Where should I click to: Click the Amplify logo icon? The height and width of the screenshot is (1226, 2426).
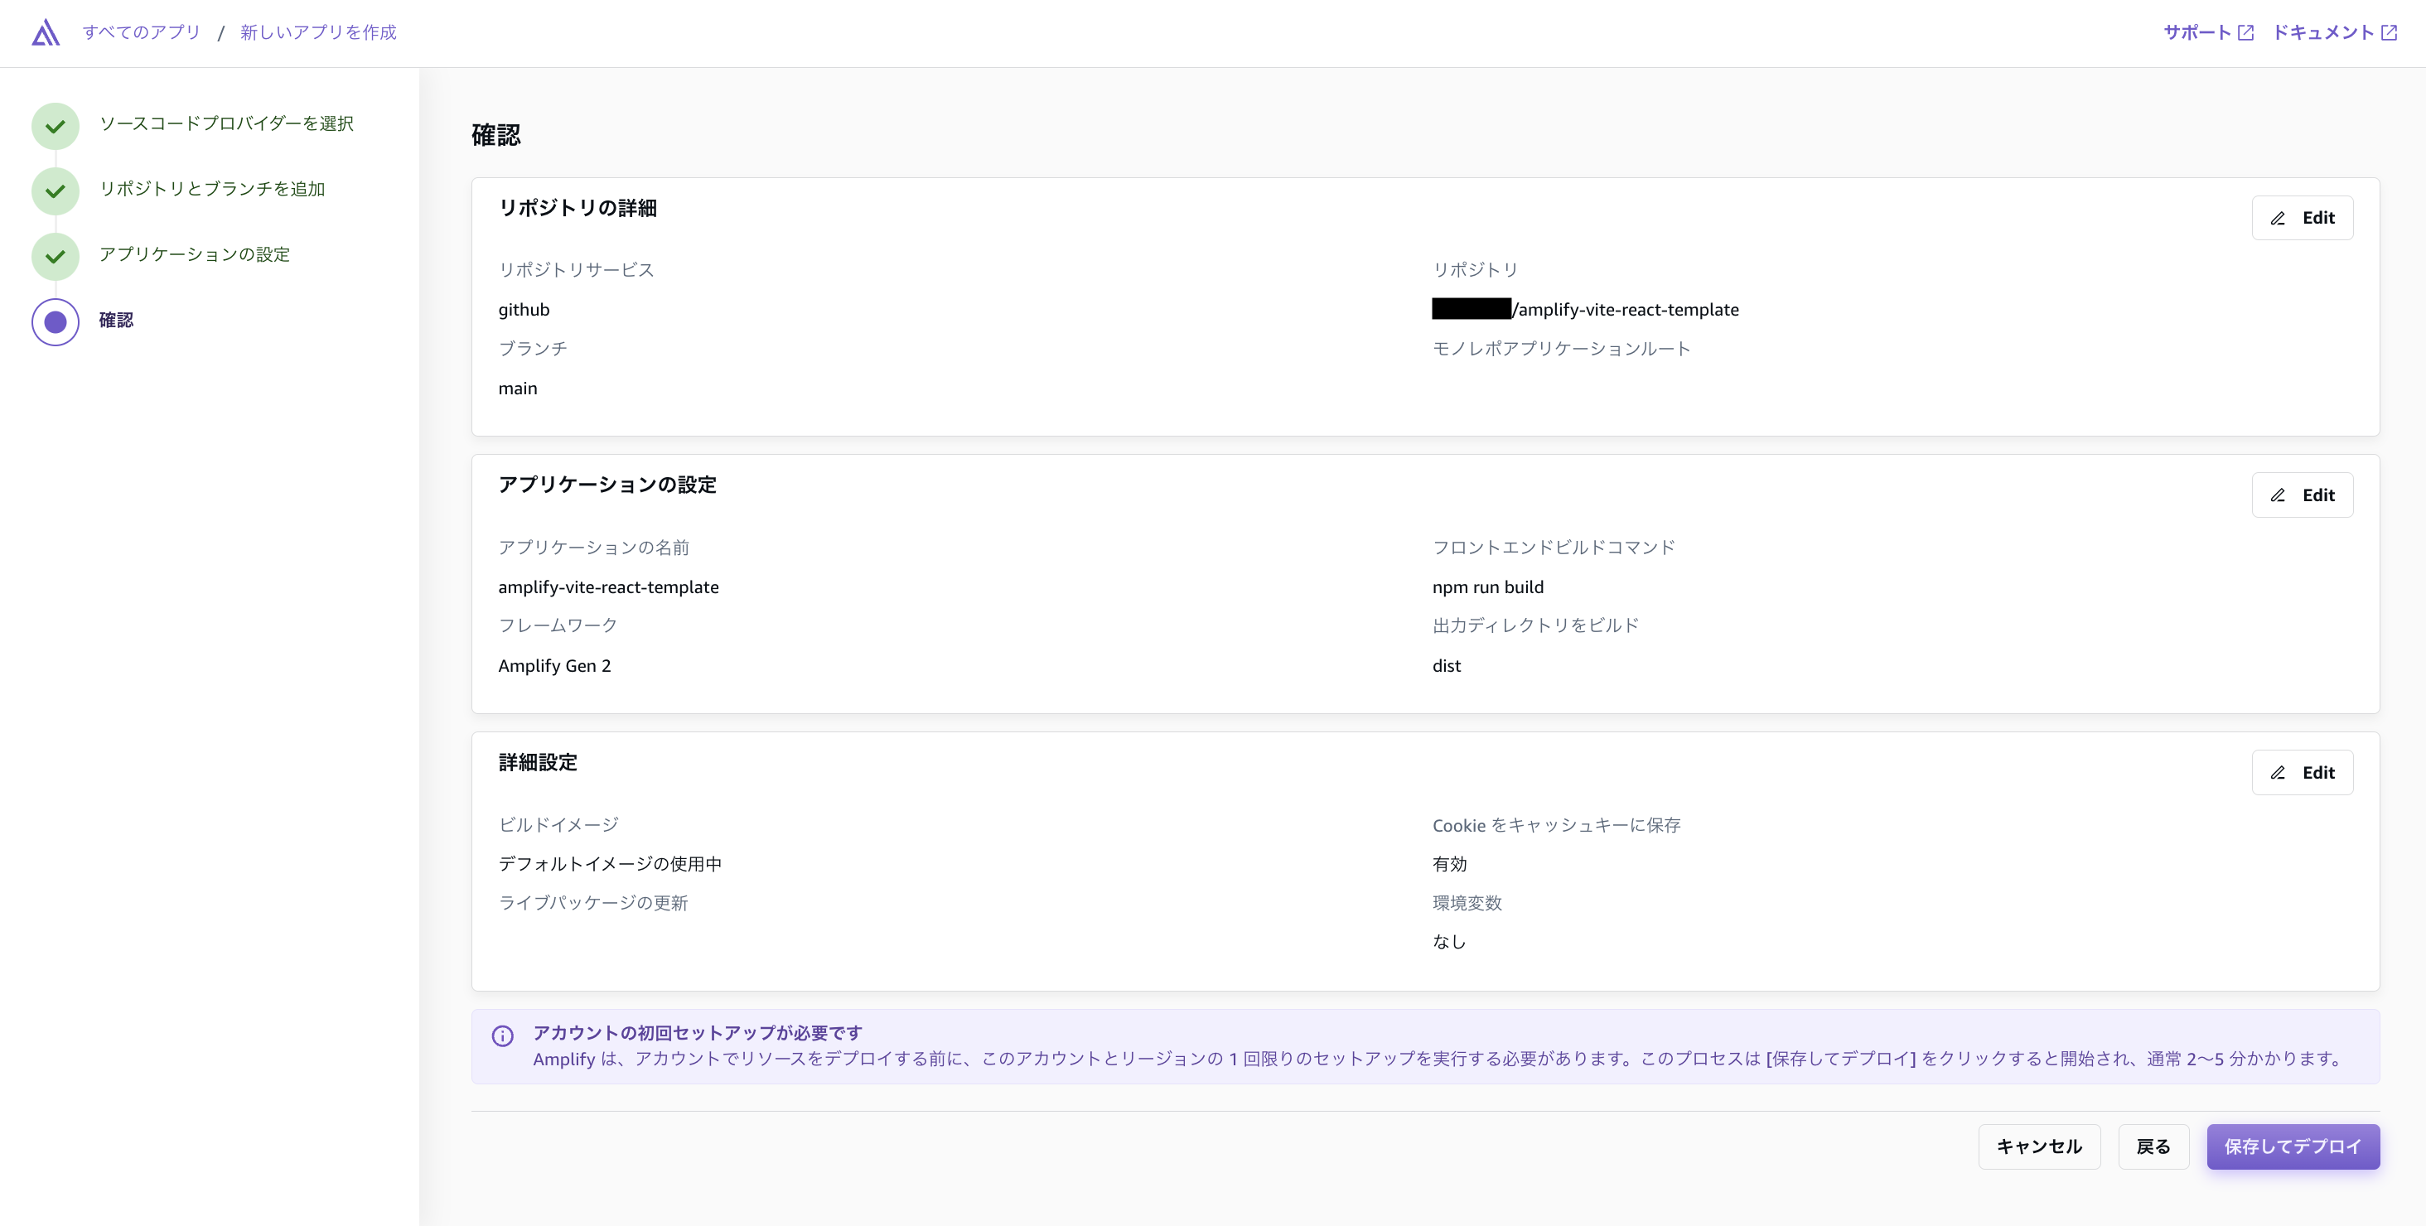tap(46, 33)
